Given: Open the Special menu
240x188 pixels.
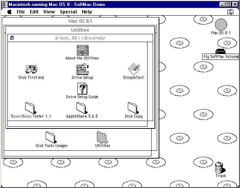Looking at the screenshot, I should tap(68, 12).
